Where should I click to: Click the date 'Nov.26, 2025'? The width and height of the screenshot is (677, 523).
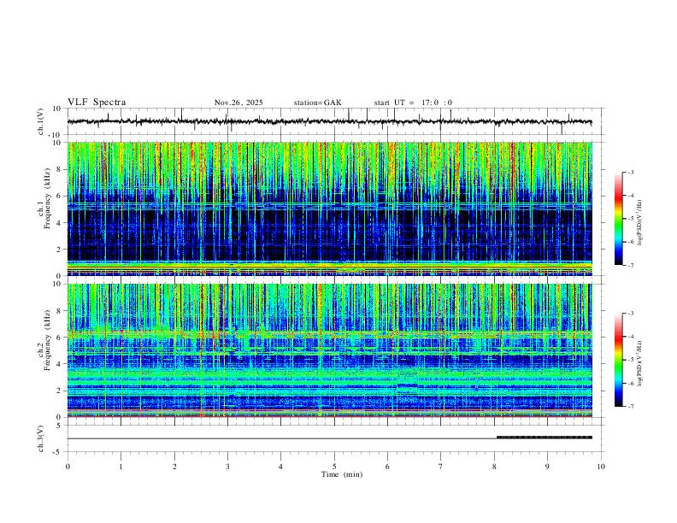[x=238, y=103]
